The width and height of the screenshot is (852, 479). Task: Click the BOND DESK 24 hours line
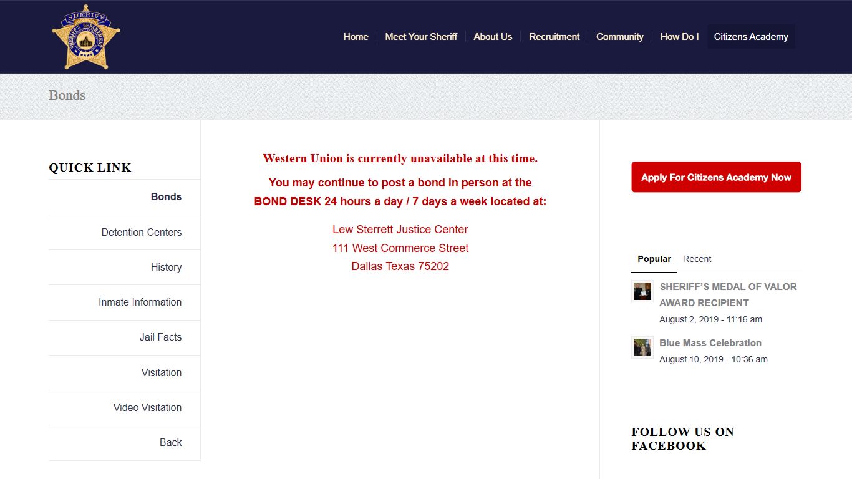pyautogui.click(x=400, y=201)
